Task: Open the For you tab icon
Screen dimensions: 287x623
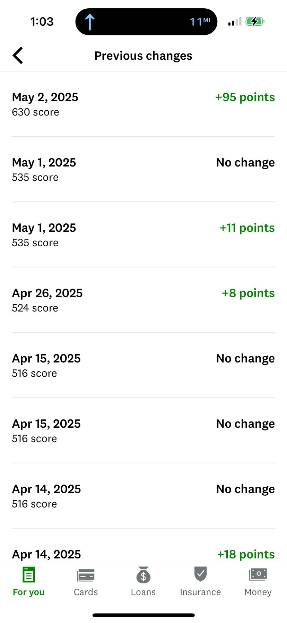Action: (28, 575)
